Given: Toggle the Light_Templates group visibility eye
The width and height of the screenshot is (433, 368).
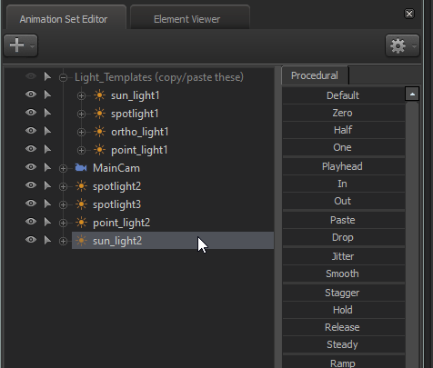Looking at the screenshot, I should 31,76.
